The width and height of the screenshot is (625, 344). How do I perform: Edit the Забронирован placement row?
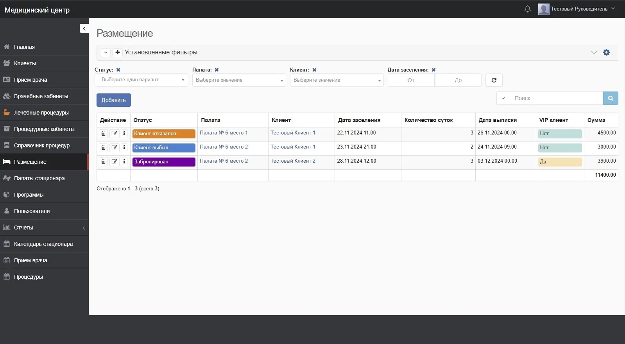pyautogui.click(x=114, y=161)
